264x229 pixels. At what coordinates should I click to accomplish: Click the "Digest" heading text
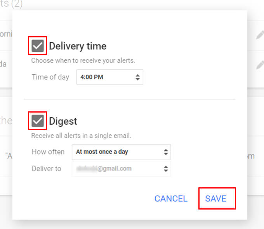point(63,121)
